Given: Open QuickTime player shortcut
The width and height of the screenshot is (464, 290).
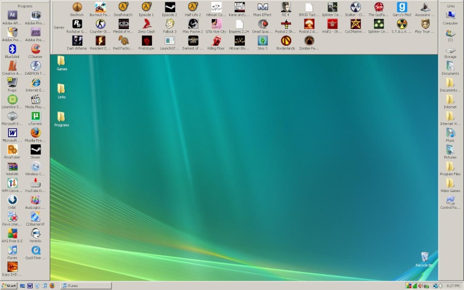Looking at the screenshot, I should point(35,252).
